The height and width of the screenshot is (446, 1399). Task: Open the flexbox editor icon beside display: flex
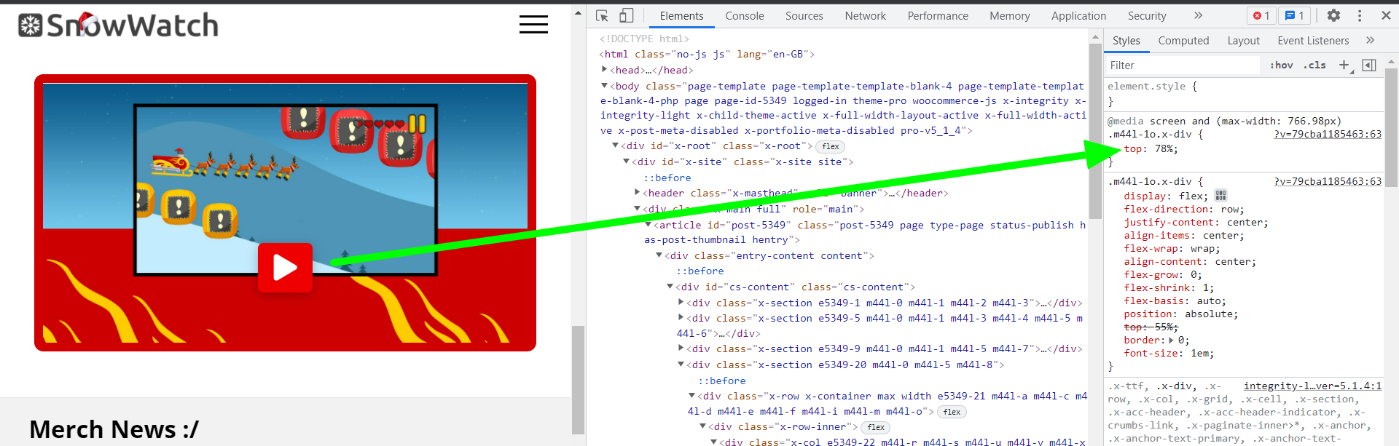coord(1220,196)
